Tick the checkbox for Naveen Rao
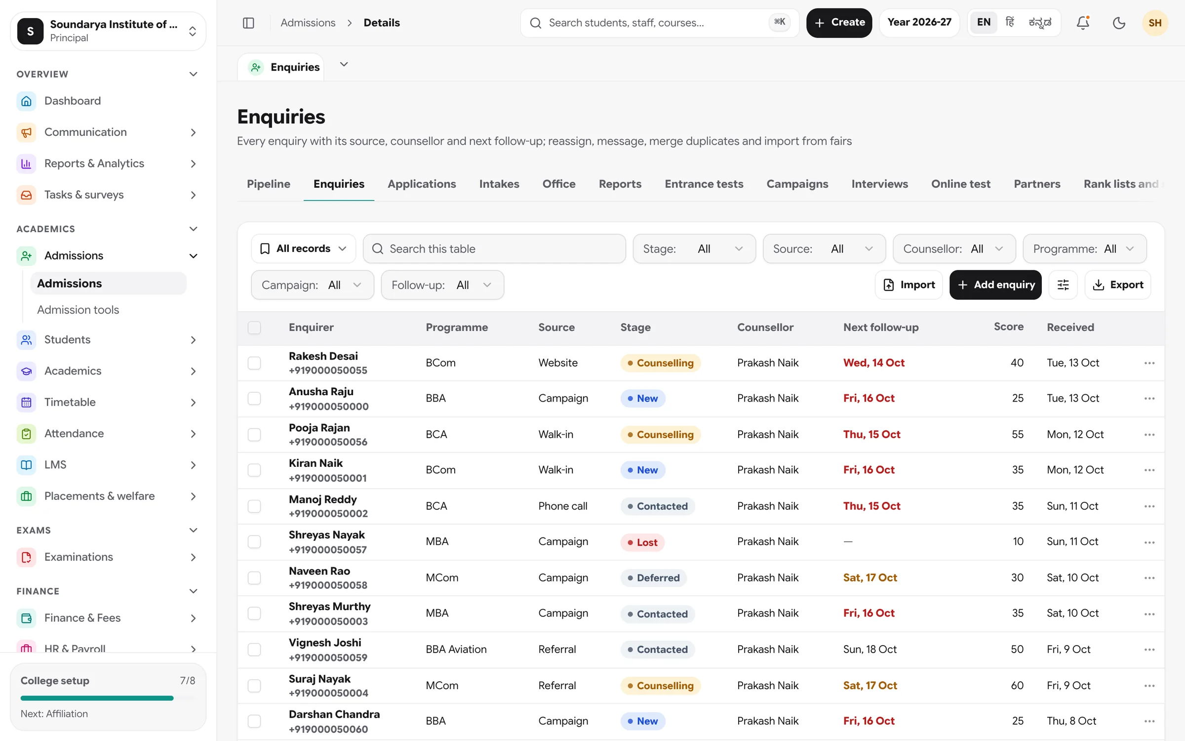The image size is (1185, 741). (254, 578)
